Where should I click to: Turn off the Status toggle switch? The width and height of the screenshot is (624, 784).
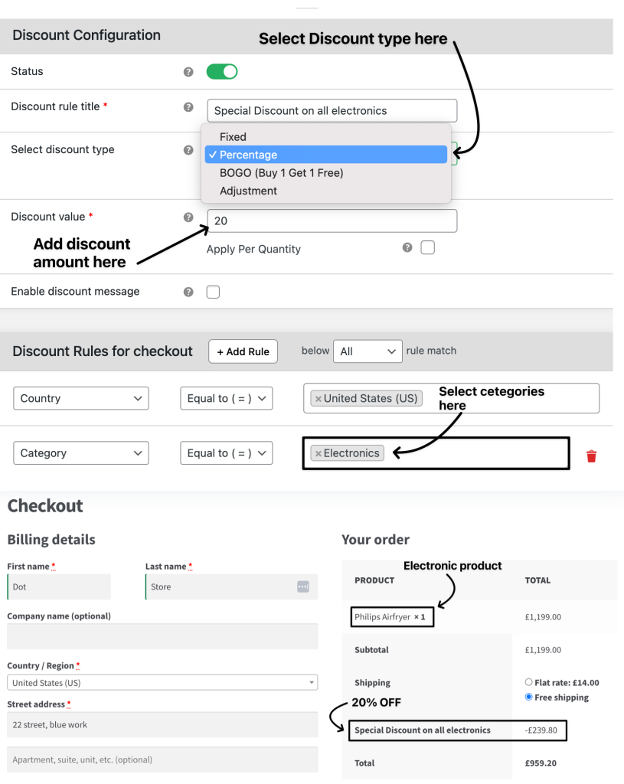[x=222, y=71]
